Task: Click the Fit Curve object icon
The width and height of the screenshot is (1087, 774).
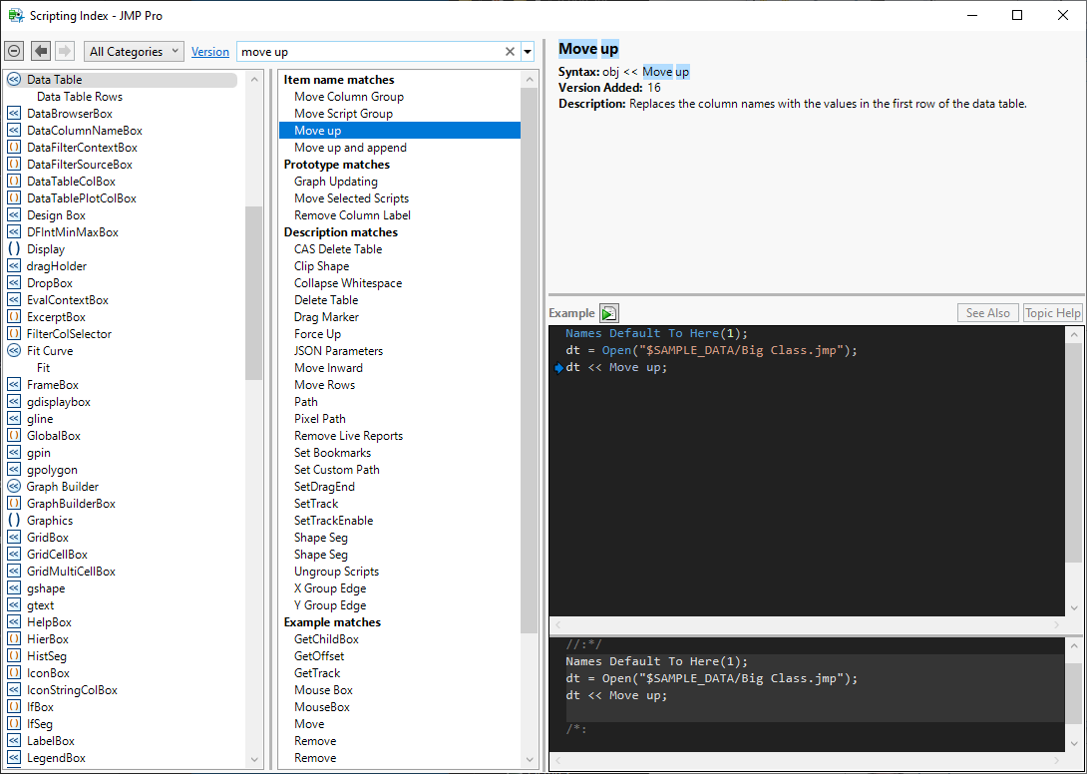Action: 14,351
